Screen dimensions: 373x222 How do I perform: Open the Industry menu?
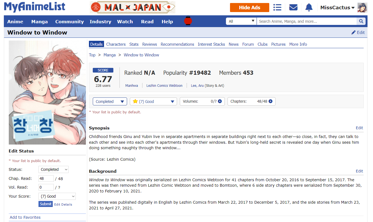pyautogui.click(x=100, y=22)
